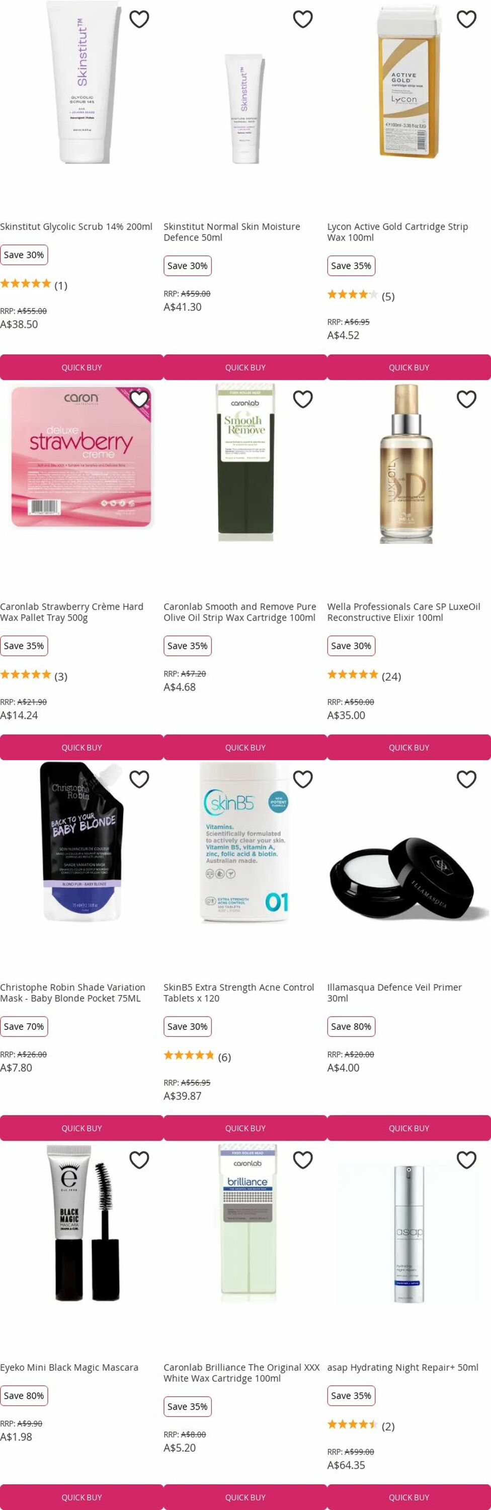The width and height of the screenshot is (491, 1510).
Task: Quick buy Wella SP LuxeOil Elixir
Action: click(409, 747)
